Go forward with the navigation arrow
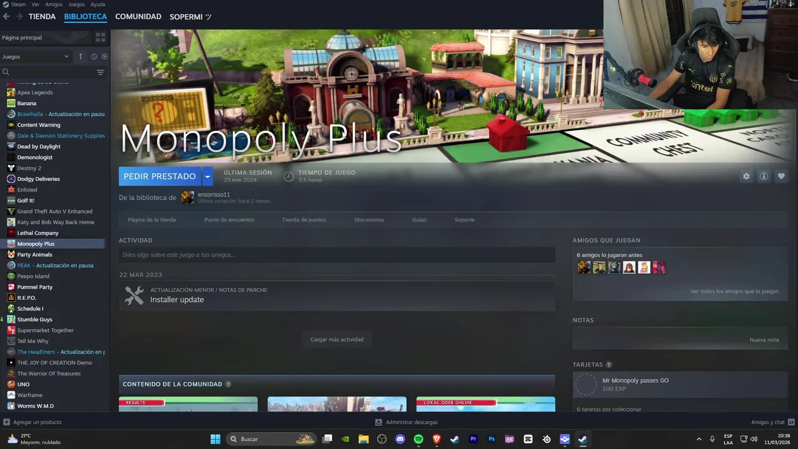Image resolution: width=798 pixels, height=449 pixels. tap(19, 17)
